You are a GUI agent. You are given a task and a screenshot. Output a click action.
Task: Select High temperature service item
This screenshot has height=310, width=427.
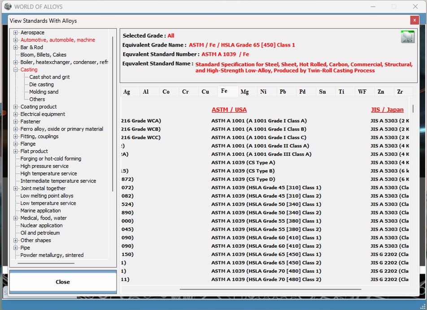[x=48, y=174]
